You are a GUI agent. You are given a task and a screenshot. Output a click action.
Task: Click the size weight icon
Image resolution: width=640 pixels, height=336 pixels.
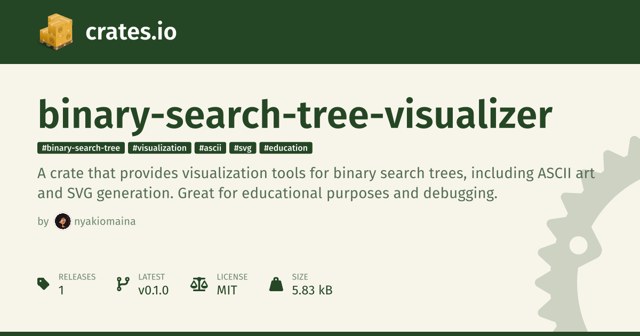click(x=276, y=284)
